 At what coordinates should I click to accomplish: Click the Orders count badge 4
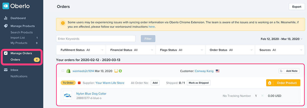click(37, 60)
